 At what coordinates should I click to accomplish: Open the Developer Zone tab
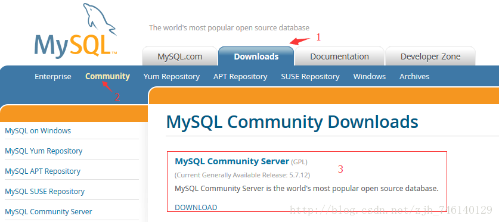[x=430, y=57]
